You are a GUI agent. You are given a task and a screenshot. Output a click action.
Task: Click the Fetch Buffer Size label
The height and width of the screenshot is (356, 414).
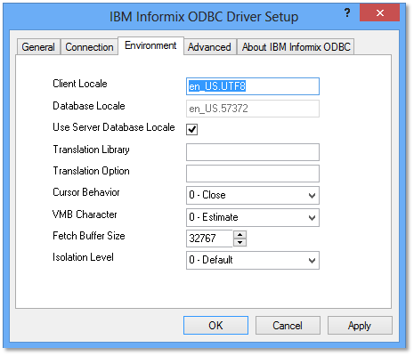click(x=89, y=236)
